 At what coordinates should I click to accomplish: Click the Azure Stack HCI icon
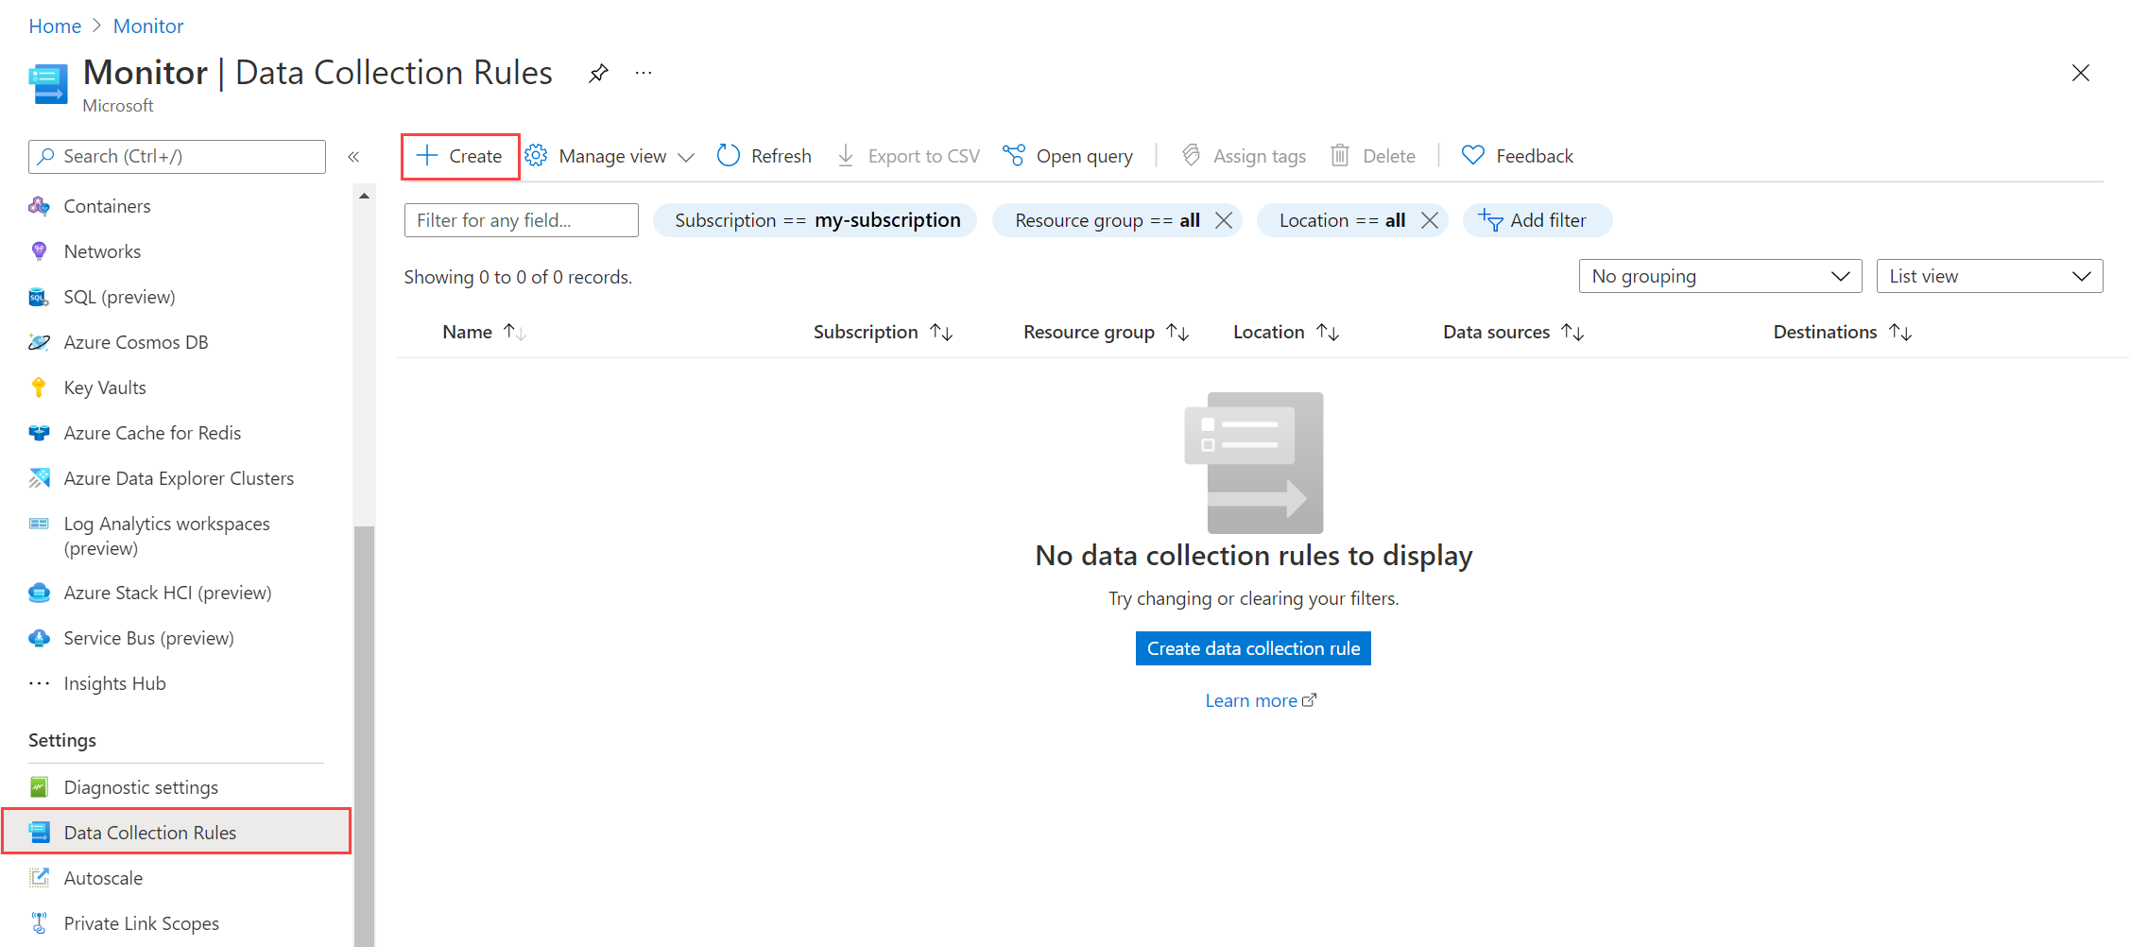39,593
